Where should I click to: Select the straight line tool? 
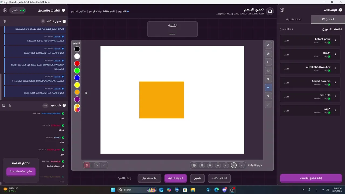[x=268, y=104]
